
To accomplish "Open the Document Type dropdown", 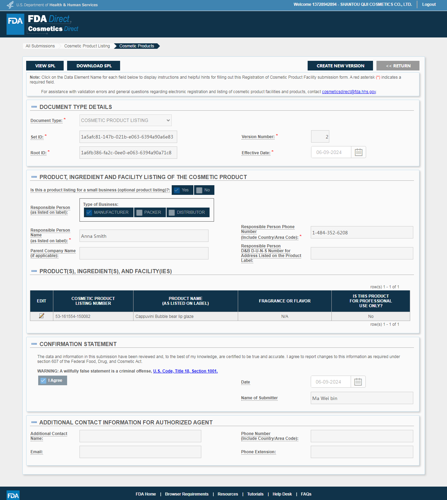I will [126, 120].
